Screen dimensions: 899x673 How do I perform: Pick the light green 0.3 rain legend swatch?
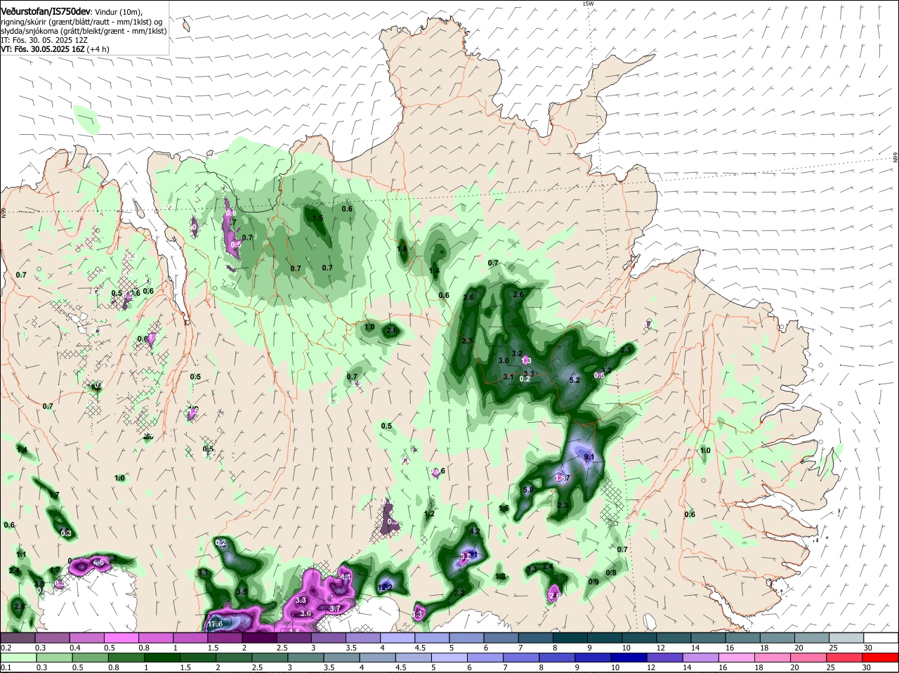54,658
